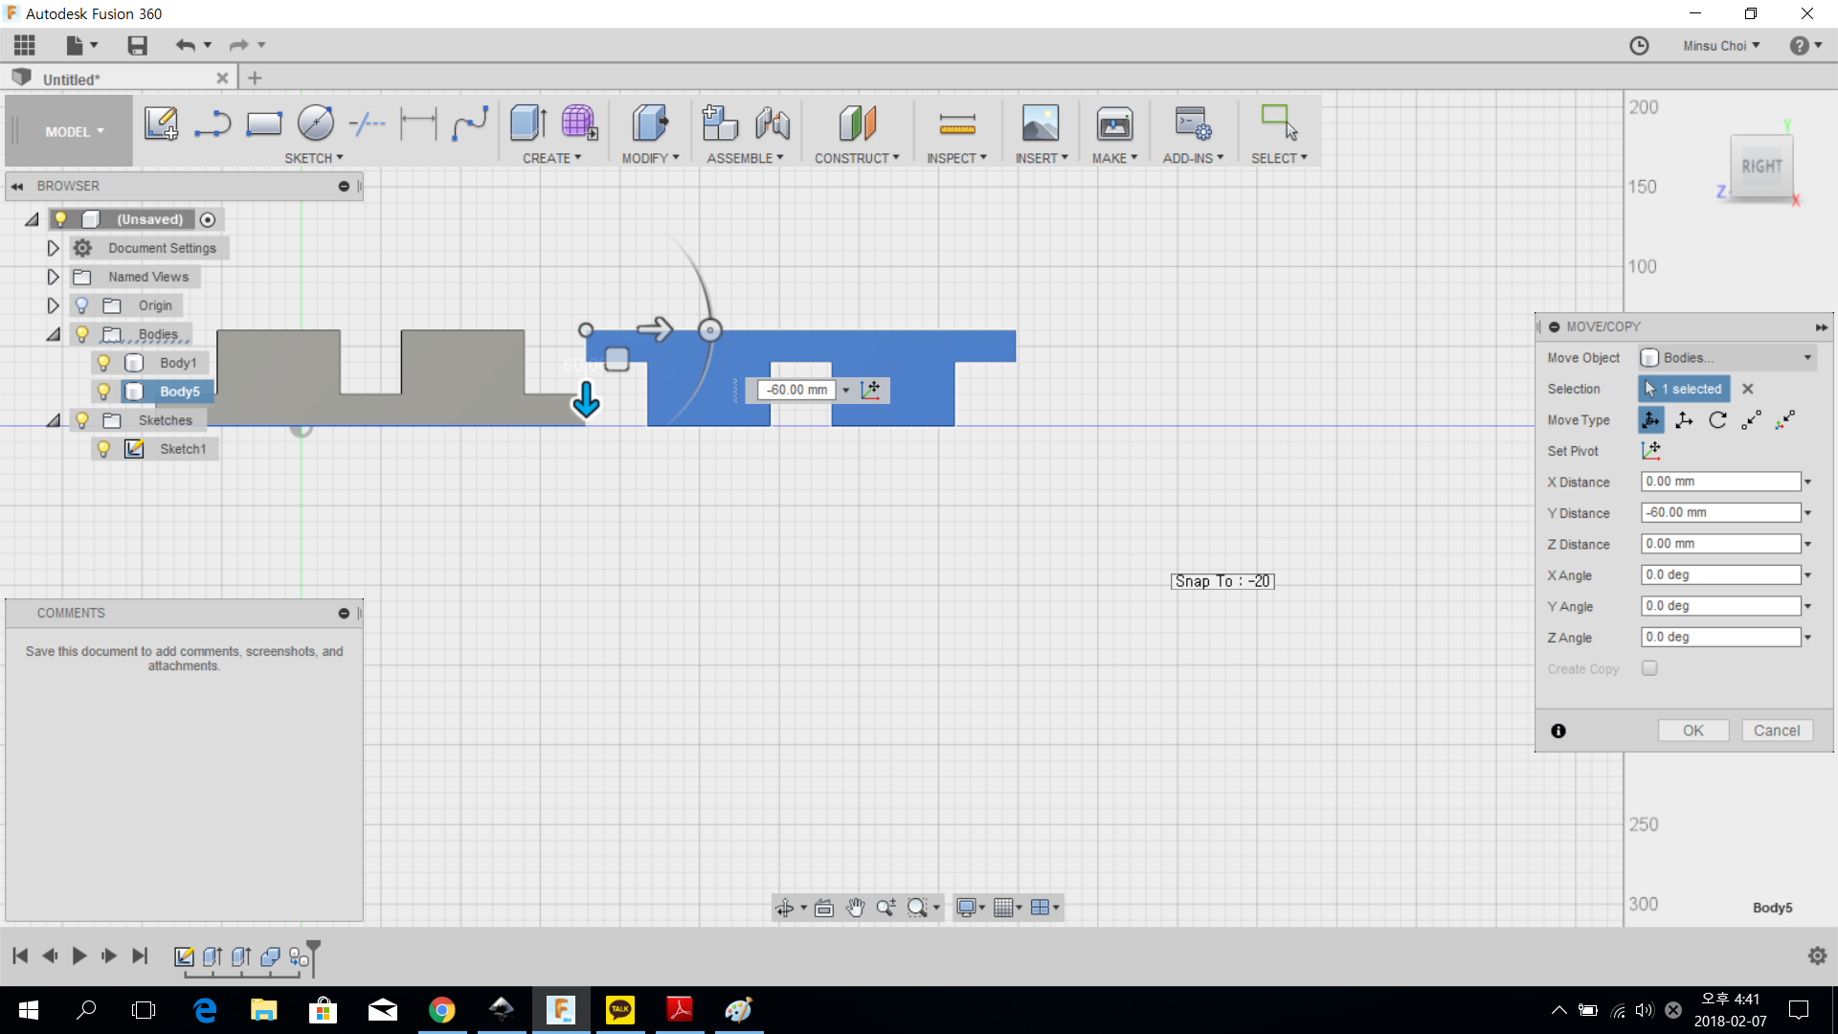This screenshot has width=1838, height=1034.
Task: Expand the Named Views node
Action: (53, 277)
